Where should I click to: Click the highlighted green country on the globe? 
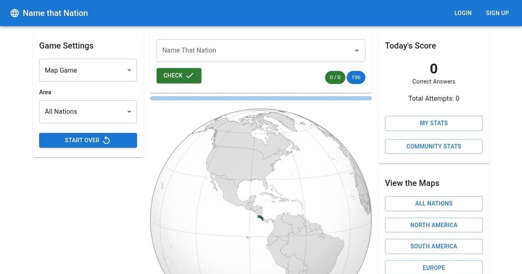[261, 217]
